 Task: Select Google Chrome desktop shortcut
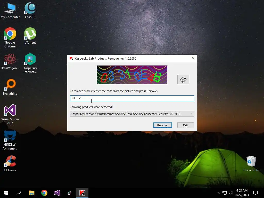[x=10, y=38]
